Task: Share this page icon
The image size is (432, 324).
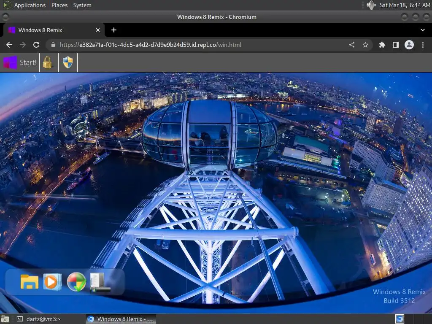Action: [352, 45]
